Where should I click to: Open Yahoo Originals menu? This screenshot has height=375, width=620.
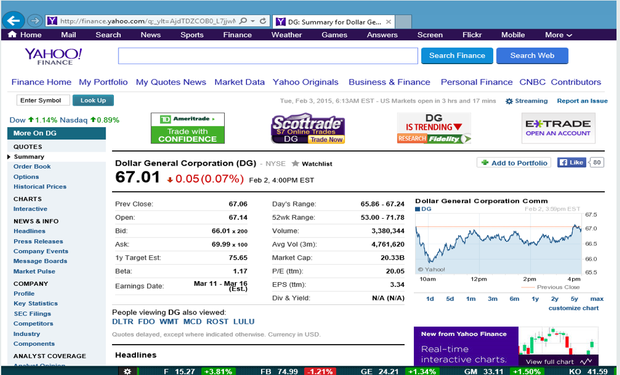click(x=305, y=82)
